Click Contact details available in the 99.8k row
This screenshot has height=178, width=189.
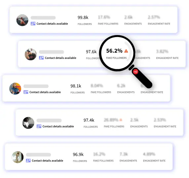click(x=52, y=23)
